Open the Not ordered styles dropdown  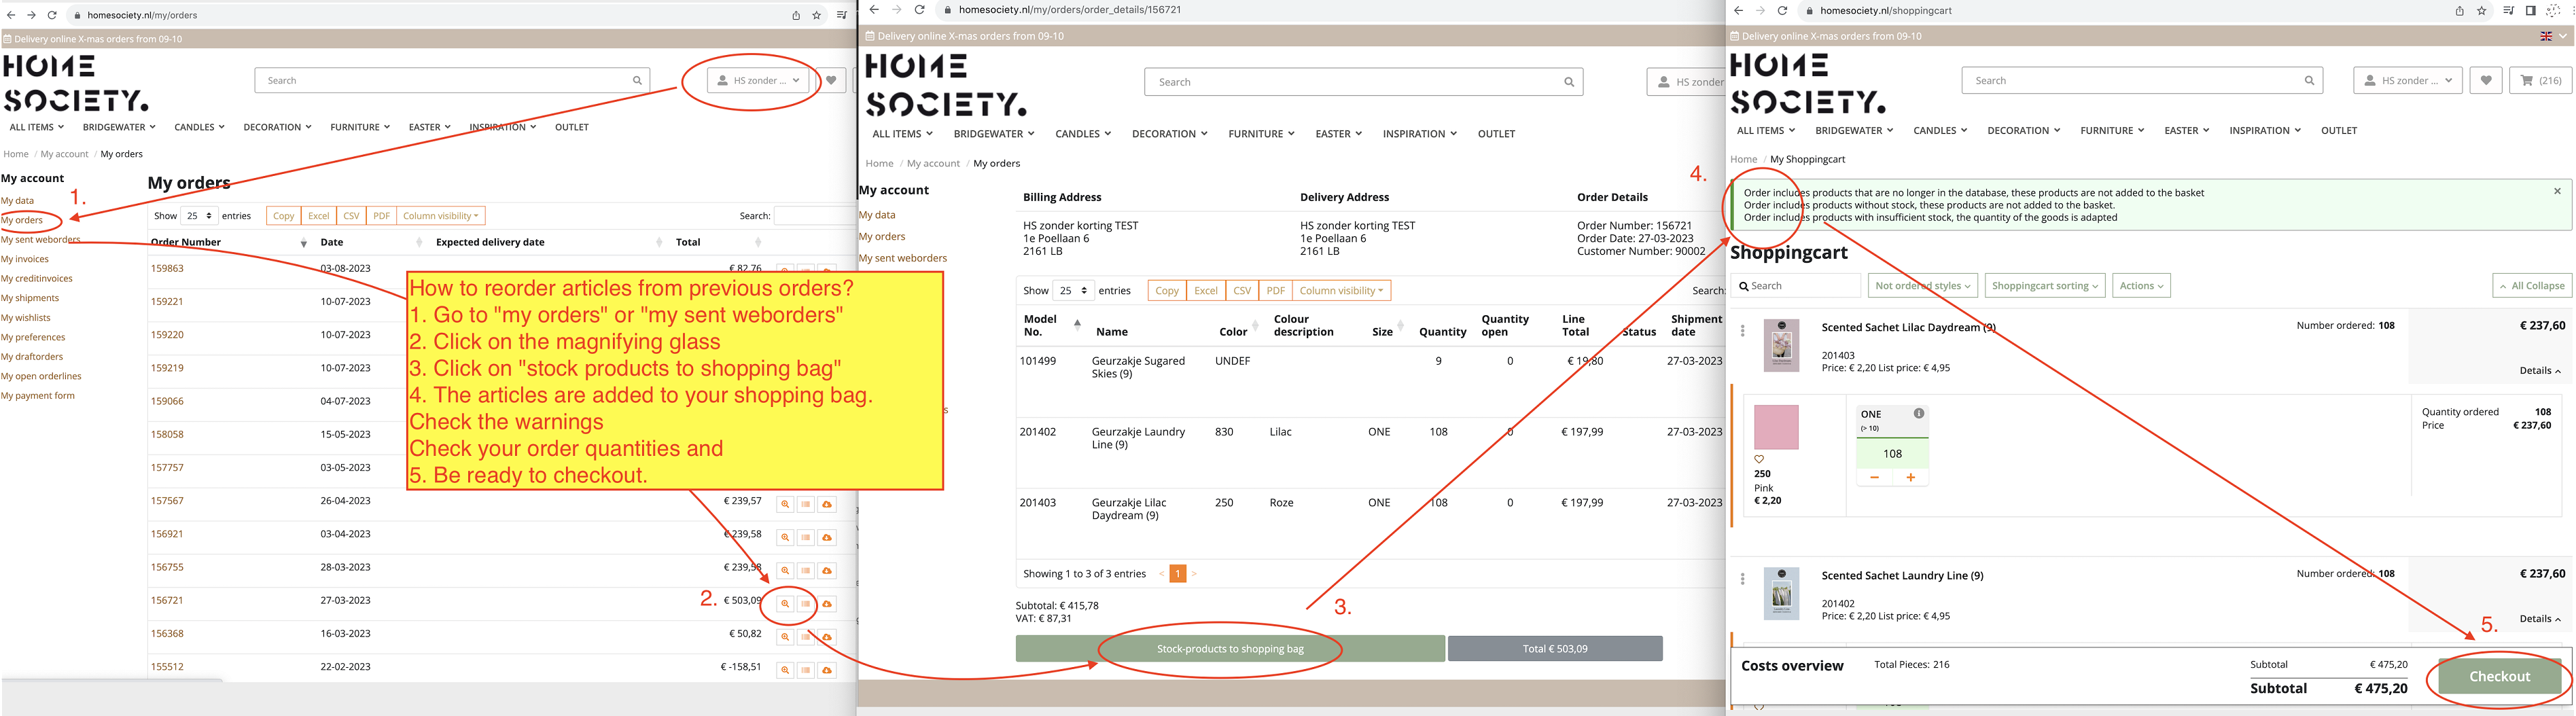(x=1922, y=286)
